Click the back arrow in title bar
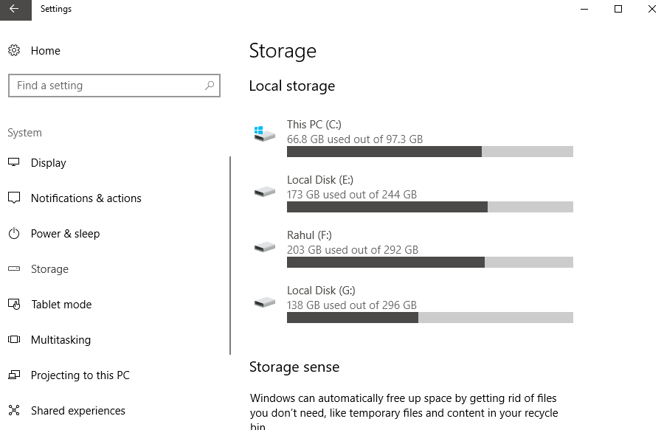 click(15, 10)
